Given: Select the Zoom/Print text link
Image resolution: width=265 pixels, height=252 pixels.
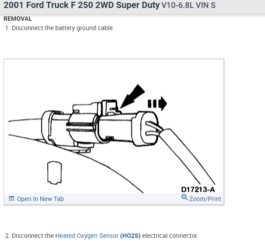Looking at the screenshot, I should [205, 199].
